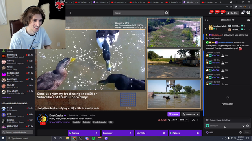252x141 pixels.
Task: Select the Family Friendly tag
Action: pyautogui.click(x=100, y=122)
